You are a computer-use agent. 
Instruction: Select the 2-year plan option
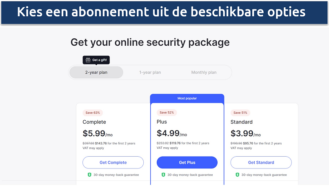coord(96,72)
